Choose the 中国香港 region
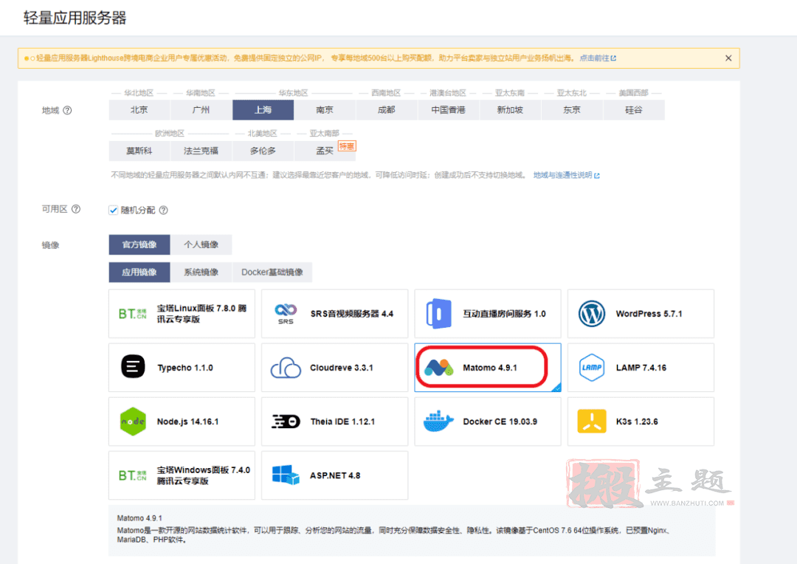The image size is (797, 564). click(x=449, y=110)
